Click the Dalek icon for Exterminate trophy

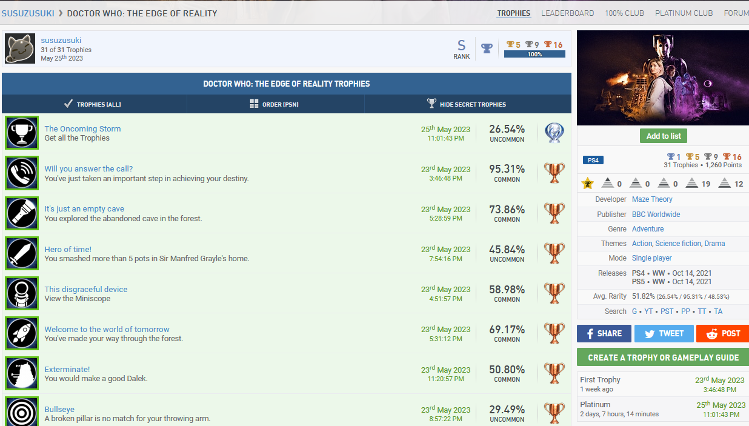[22, 373]
